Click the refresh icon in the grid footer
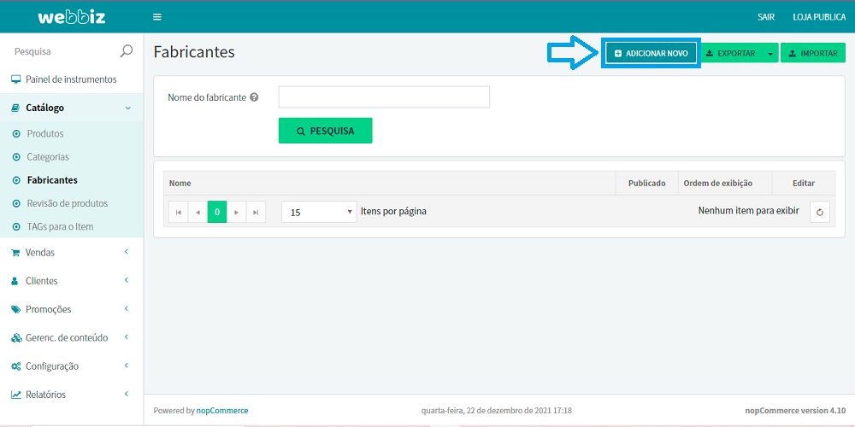 pyautogui.click(x=820, y=212)
